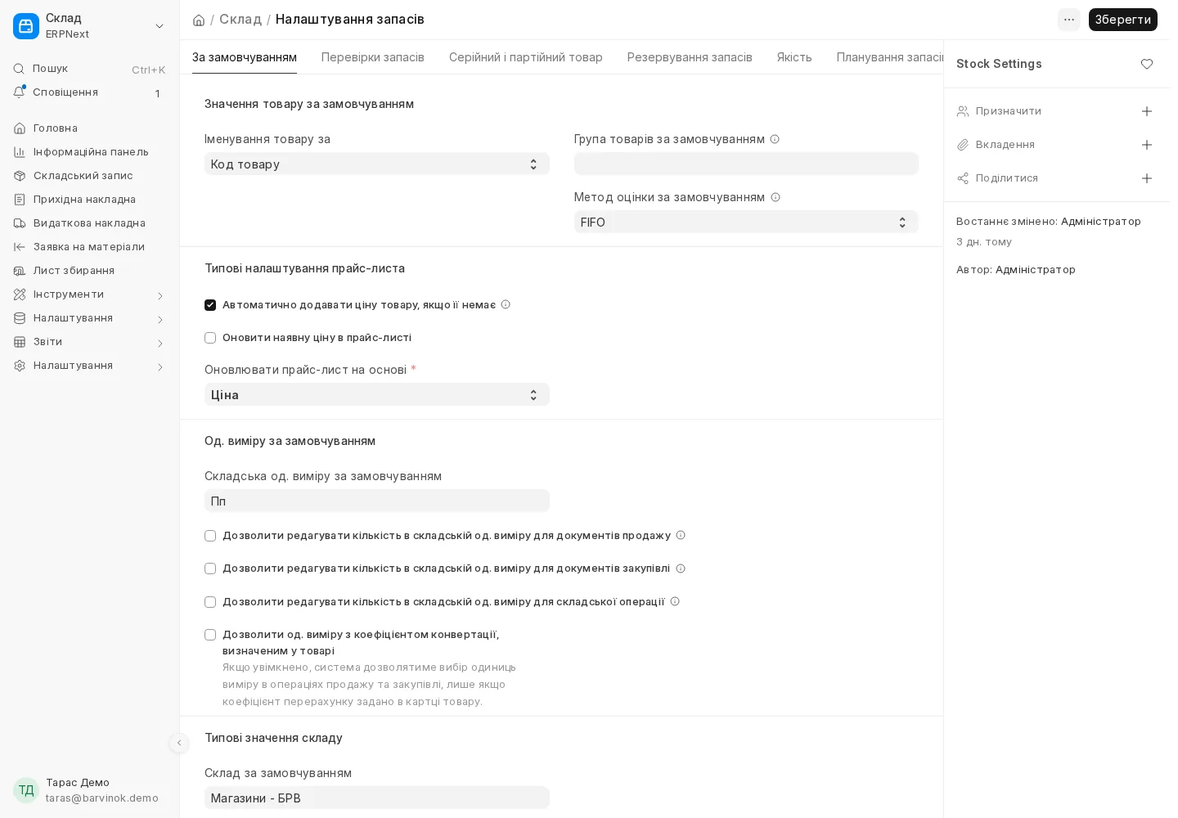
Task: Open the three-dots menu next to Зберегти
Action: [x=1069, y=20]
